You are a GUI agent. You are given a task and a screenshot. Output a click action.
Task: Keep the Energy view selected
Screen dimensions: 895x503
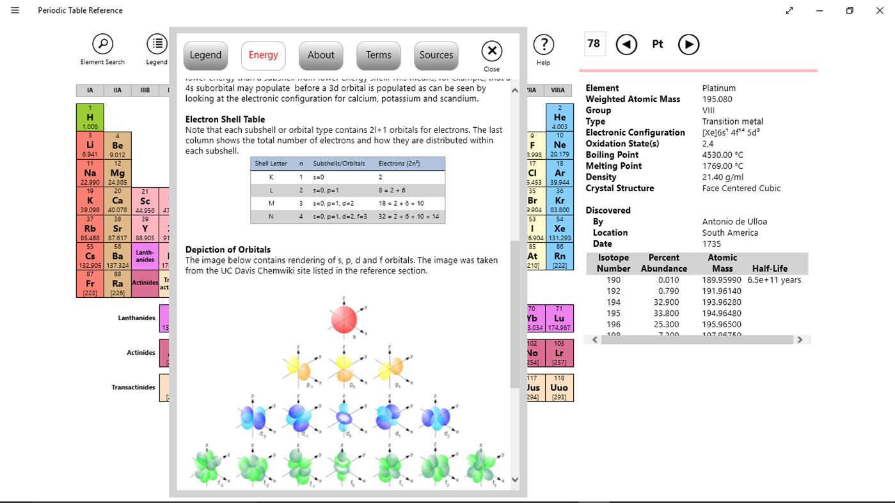[x=263, y=55]
